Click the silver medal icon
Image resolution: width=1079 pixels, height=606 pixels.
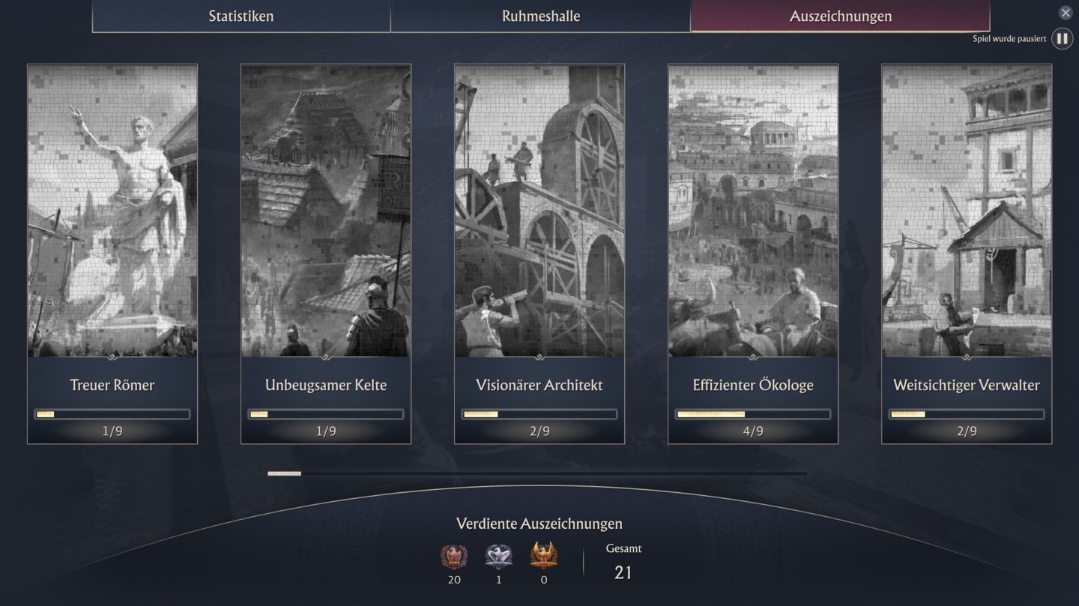499,557
